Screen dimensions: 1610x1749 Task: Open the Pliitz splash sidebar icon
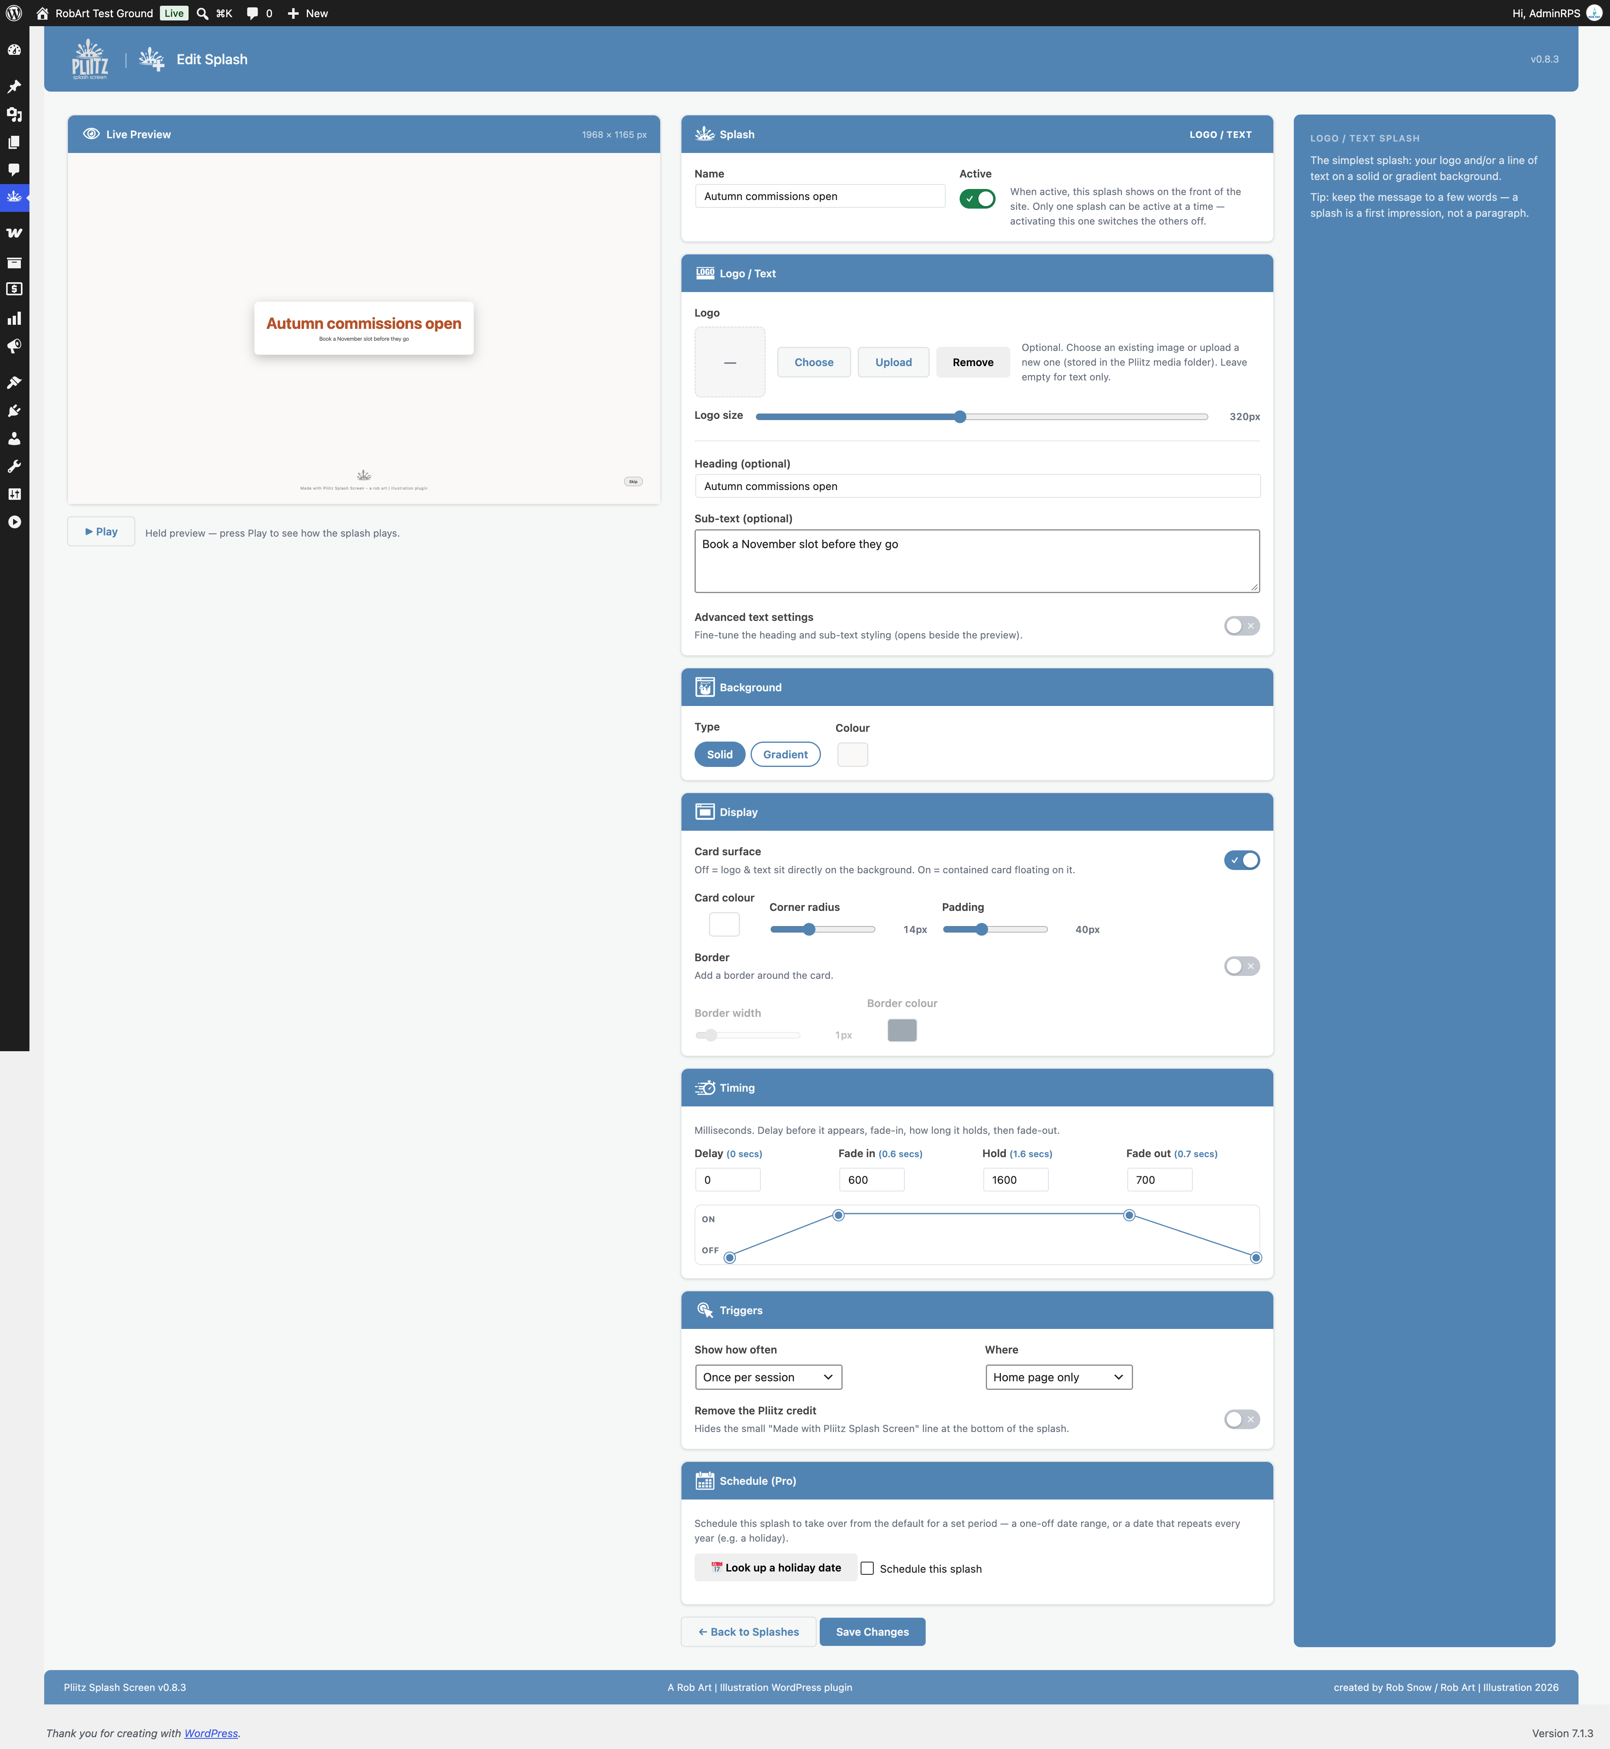[14, 198]
